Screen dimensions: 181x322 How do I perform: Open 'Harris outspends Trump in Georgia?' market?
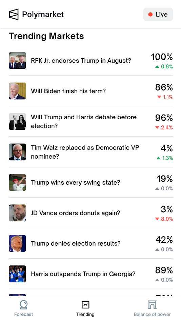[x=91, y=274]
